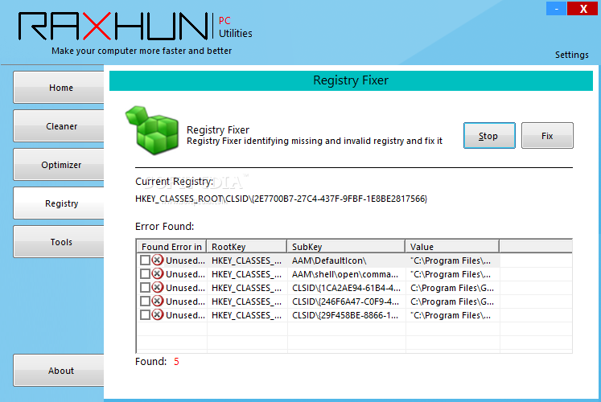Click Value cell in CLSID\{1CA2AE94 row
Viewport: 601px width, 402px height.
coord(452,288)
